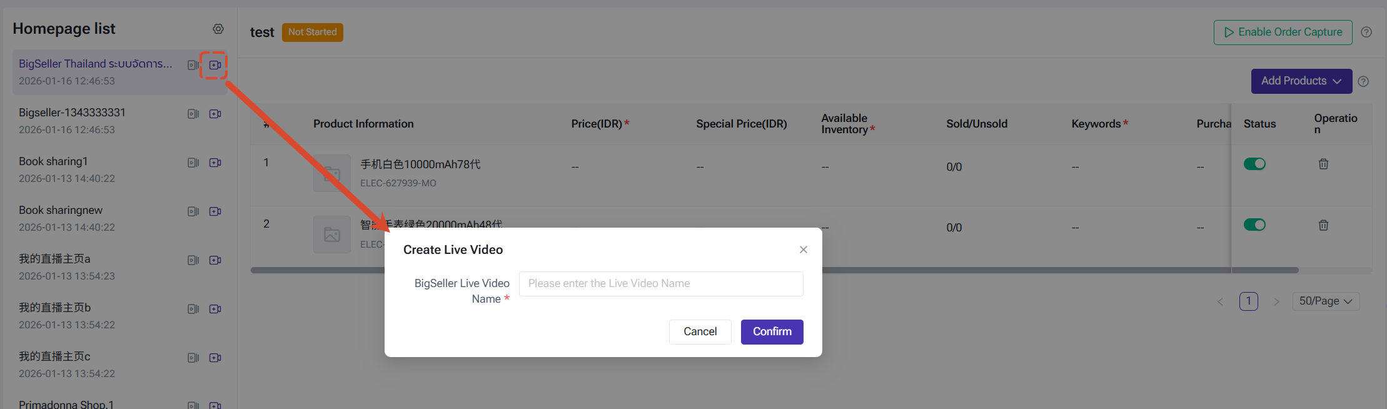
Task: Click Enable Order Capture button
Action: [1283, 33]
